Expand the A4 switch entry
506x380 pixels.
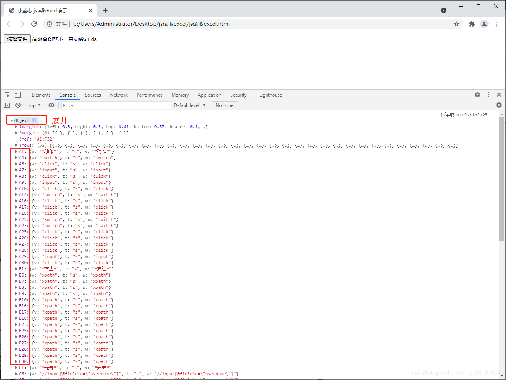click(x=17, y=158)
